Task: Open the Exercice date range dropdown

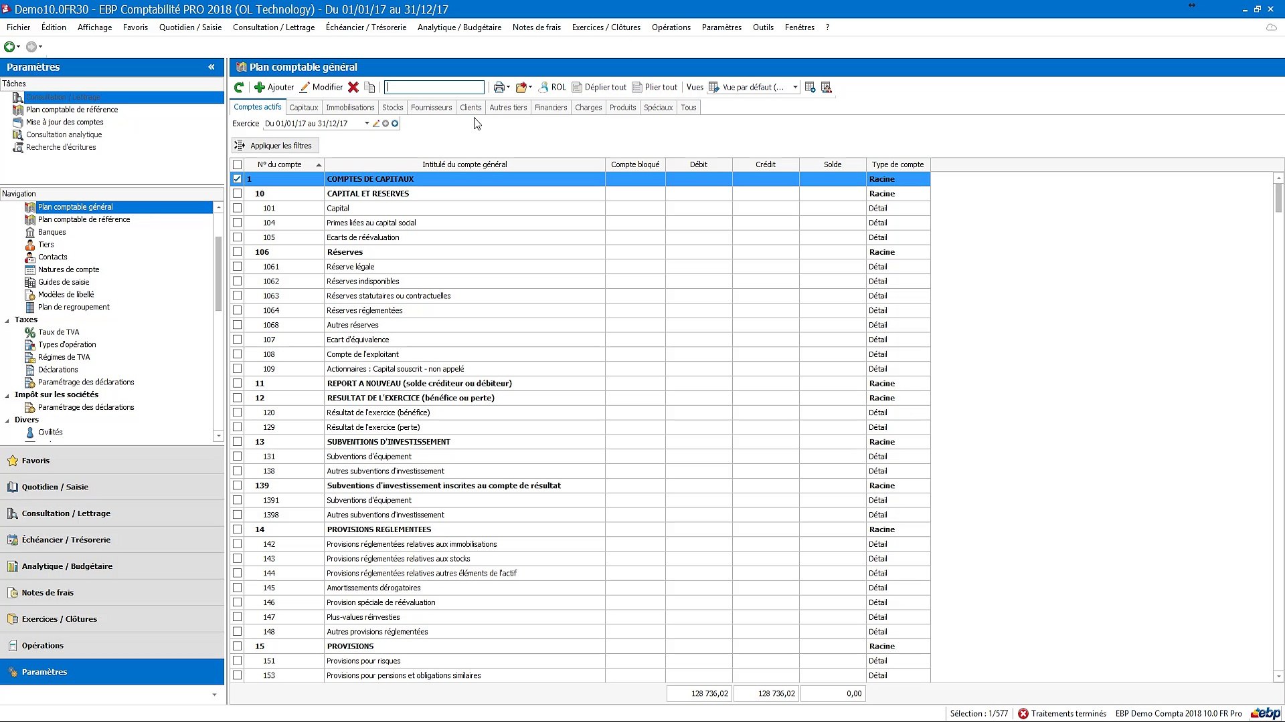Action: (x=367, y=124)
